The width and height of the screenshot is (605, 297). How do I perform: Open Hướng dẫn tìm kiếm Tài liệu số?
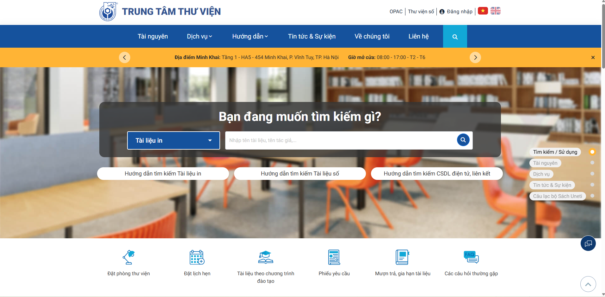pos(300,174)
